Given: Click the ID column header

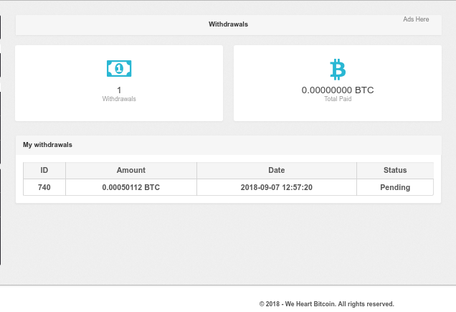Looking at the screenshot, I should tap(44, 170).
